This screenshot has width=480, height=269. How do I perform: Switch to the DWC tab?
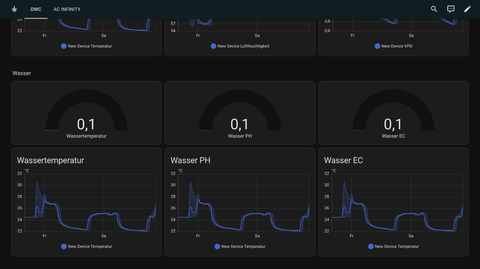36,9
